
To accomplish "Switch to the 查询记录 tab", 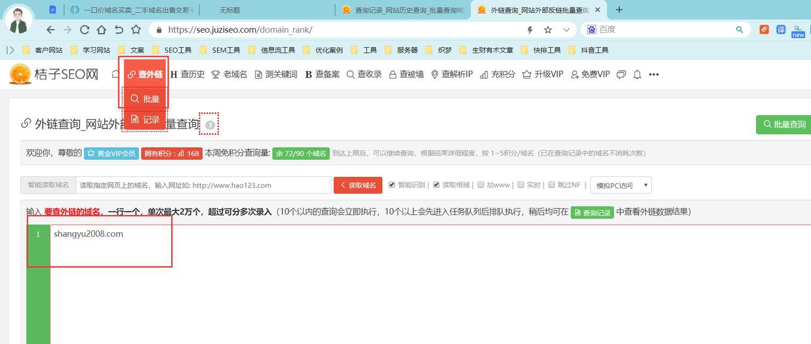I will 403,10.
